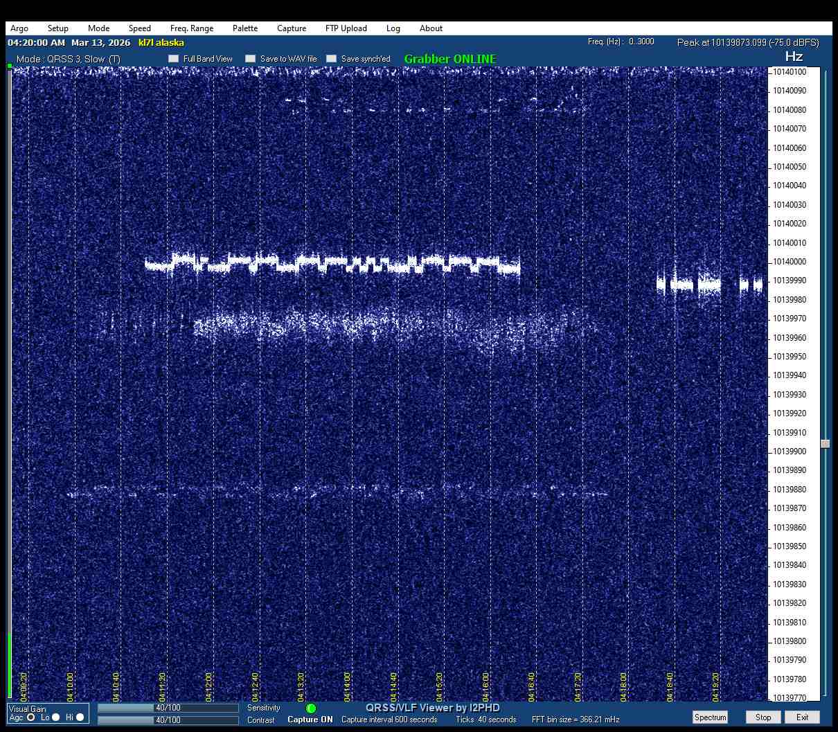838x732 pixels.
Task: Tick the Save to WAV file checkbox
Action: tap(251, 59)
